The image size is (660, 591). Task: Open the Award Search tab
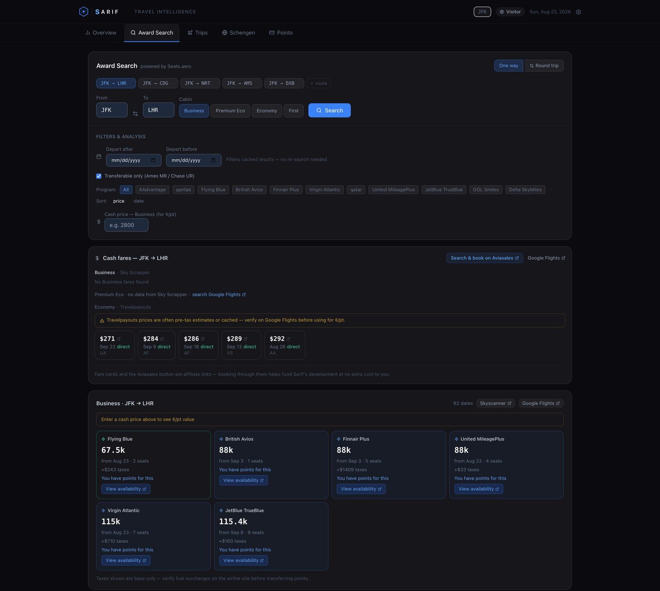click(x=152, y=33)
